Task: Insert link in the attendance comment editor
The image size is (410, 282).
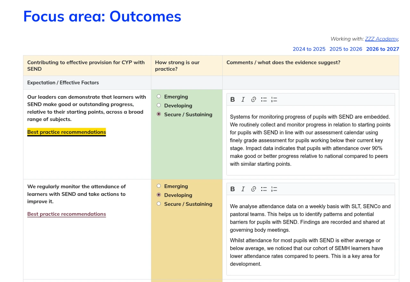Action: (253, 189)
